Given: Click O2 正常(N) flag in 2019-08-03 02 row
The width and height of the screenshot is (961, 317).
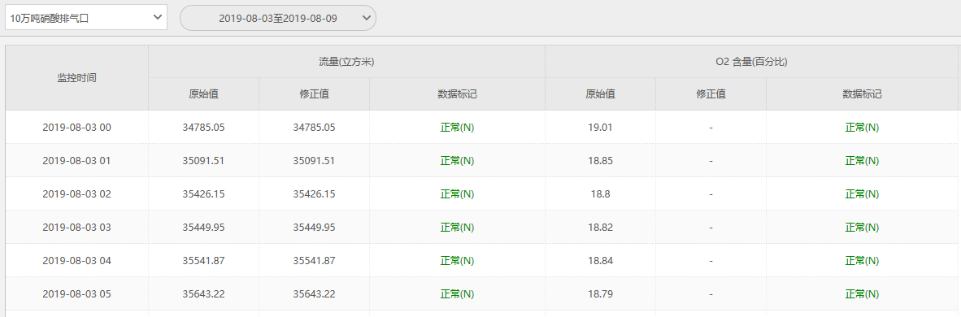Looking at the screenshot, I should pos(862,193).
